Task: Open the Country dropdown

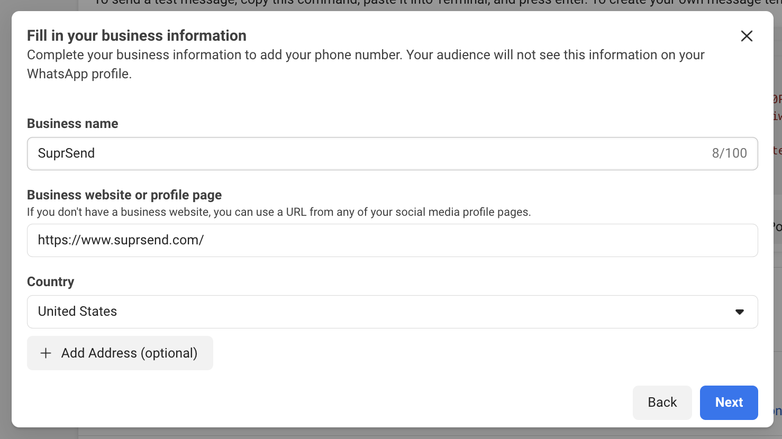Action: point(392,312)
